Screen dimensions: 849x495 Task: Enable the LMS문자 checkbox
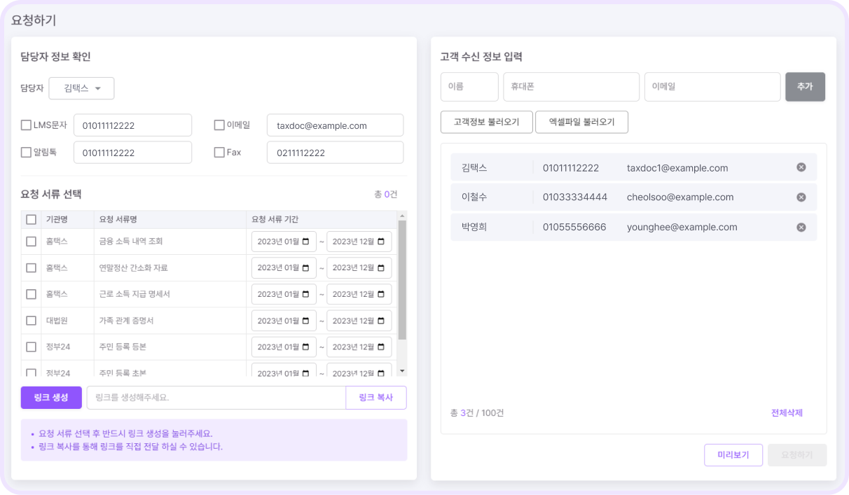tap(27, 125)
